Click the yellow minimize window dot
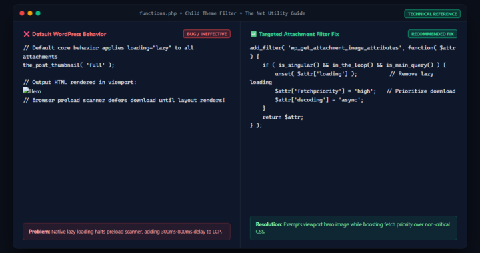This screenshot has width=480, height=253. pyautogui.click(x=30, y=13)
